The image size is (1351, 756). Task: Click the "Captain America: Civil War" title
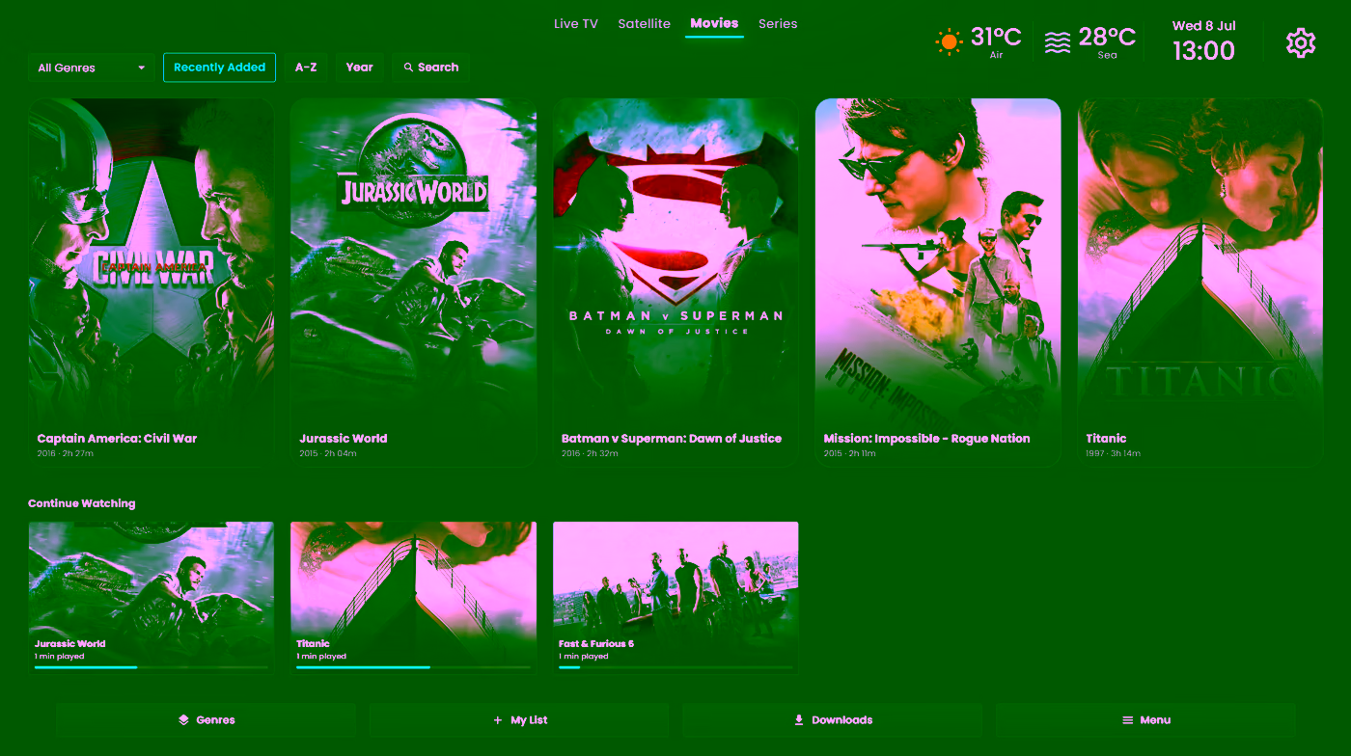pyautogui.click(x=117, y=438)
